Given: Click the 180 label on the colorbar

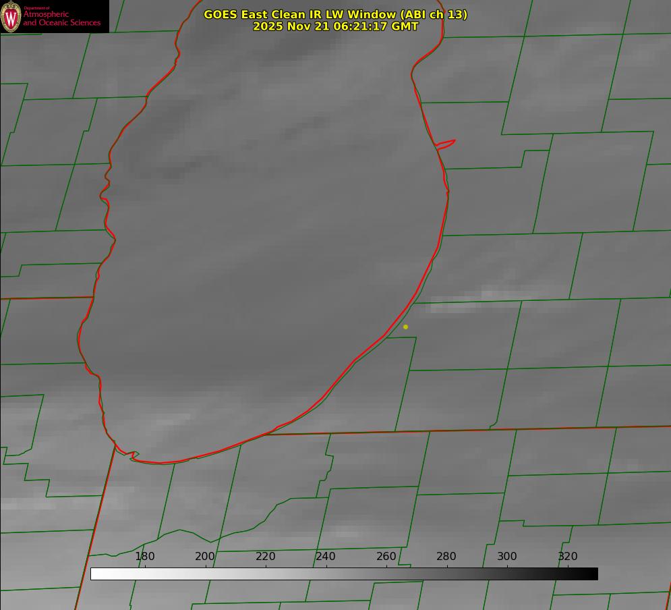Looking at the screenshot, I should pos(145,557).
